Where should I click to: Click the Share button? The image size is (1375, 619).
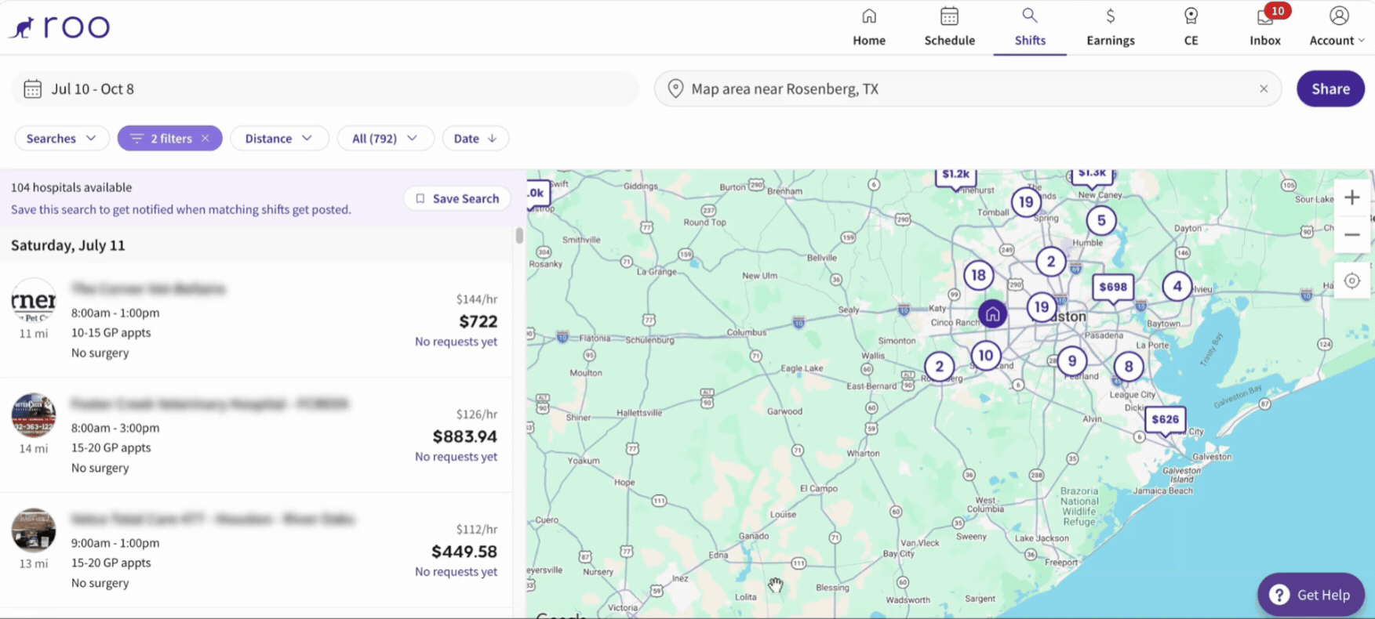1330,89
